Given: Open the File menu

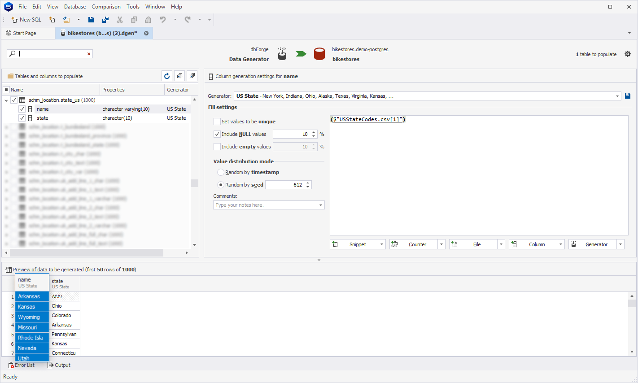Looking at the screenshot, I should click(22, 7).
